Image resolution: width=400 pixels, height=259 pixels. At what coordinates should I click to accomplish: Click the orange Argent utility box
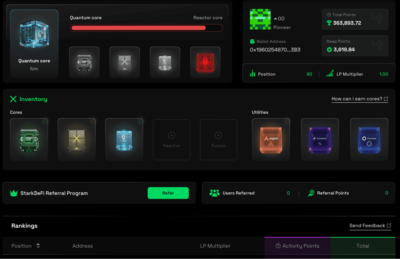pos(271,139)
